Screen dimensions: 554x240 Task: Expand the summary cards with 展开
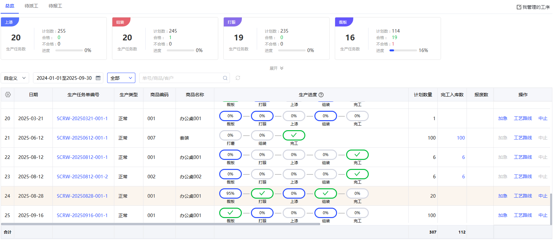coord(276,68)
